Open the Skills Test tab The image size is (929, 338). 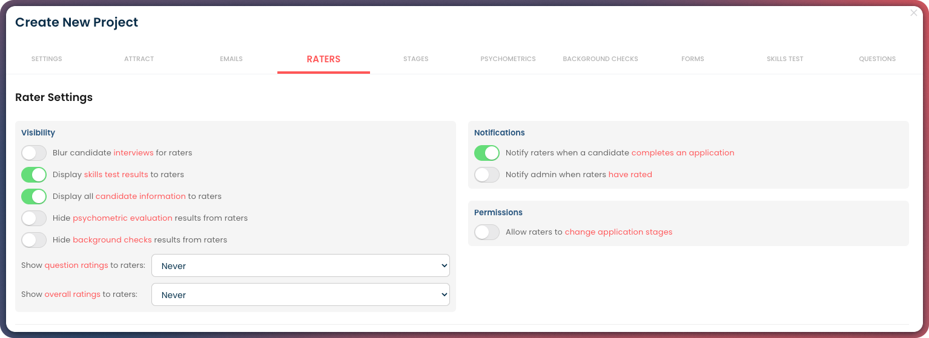pyautogui.click(x=785, y=59)
